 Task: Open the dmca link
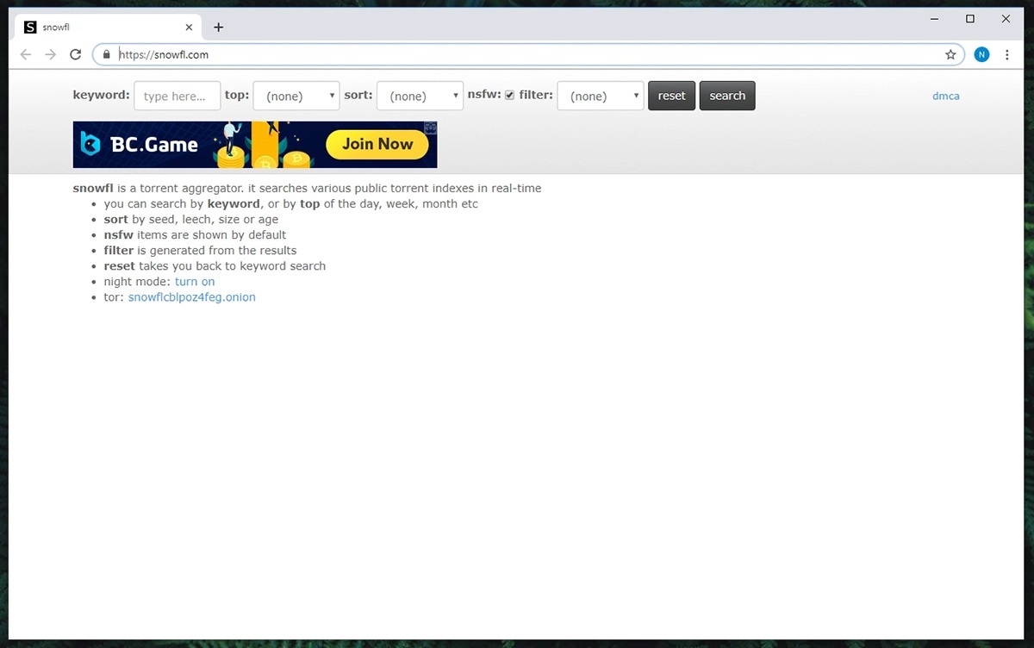point(945,96)
